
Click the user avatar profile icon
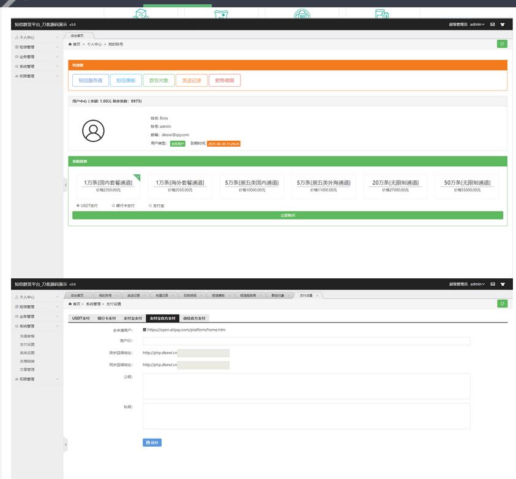click(93, 130)
